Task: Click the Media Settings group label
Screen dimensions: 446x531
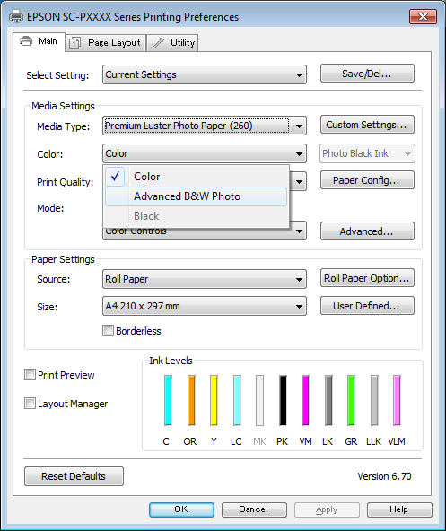Action: click(63, 106)
